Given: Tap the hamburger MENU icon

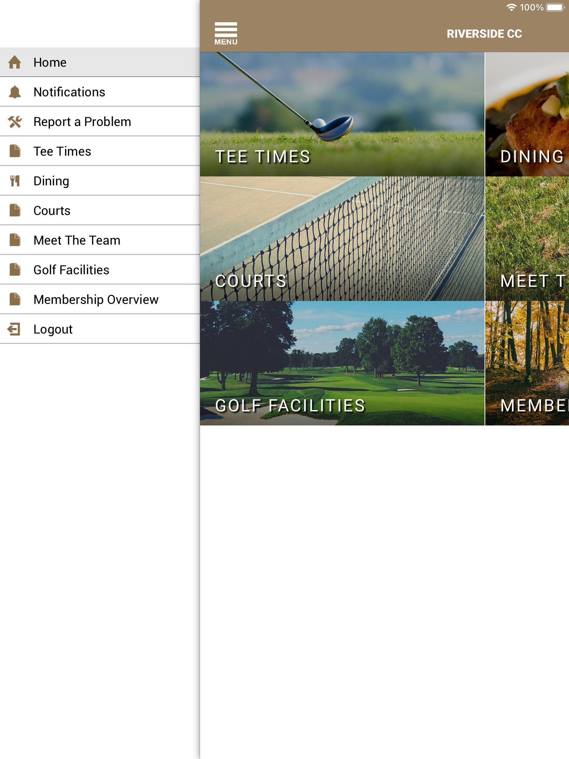Looking at the screenshot, I should [x=226, y=34].
